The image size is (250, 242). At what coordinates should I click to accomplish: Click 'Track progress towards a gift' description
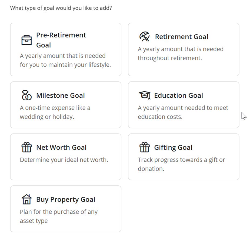181,164
